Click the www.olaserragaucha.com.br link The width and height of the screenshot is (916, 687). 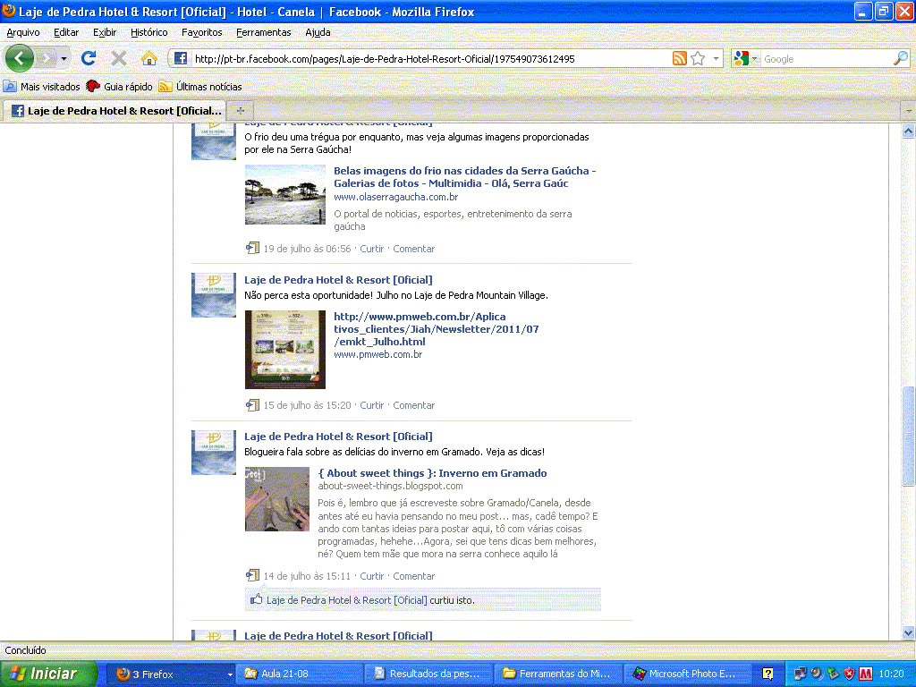(395, 197)
